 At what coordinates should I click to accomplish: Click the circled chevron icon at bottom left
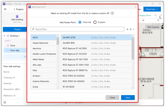point(5,102)
